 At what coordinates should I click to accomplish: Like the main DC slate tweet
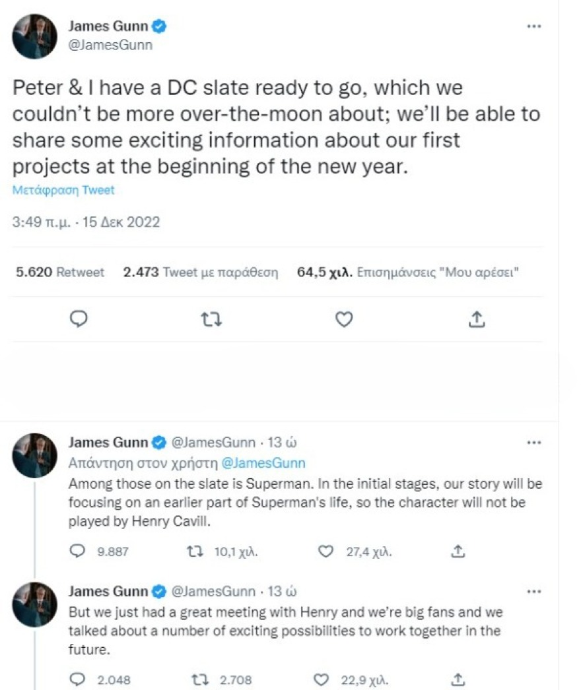pos(344,319)
